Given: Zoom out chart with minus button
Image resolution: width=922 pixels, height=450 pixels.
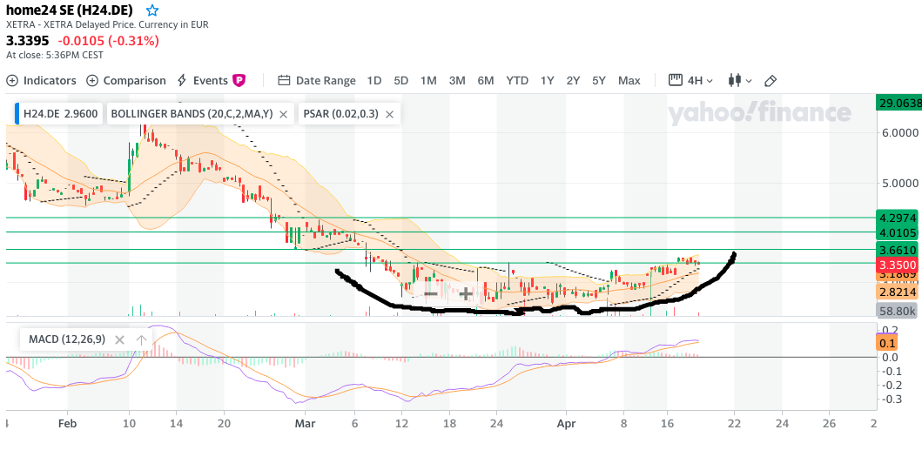Looking at the screenshot, I should click(430, 293).
